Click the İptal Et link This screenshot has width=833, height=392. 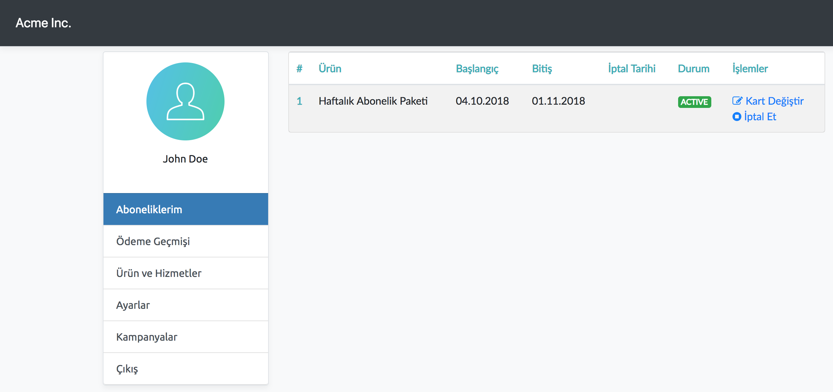click(x=760, y=116)
